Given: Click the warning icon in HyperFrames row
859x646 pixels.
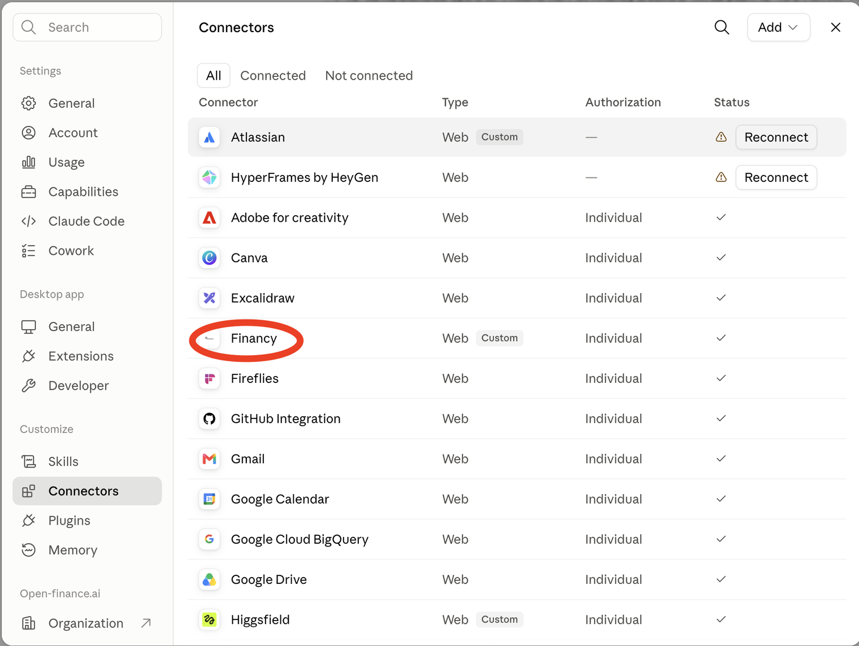Looking at the screenshot, I should tap(721, 177).
